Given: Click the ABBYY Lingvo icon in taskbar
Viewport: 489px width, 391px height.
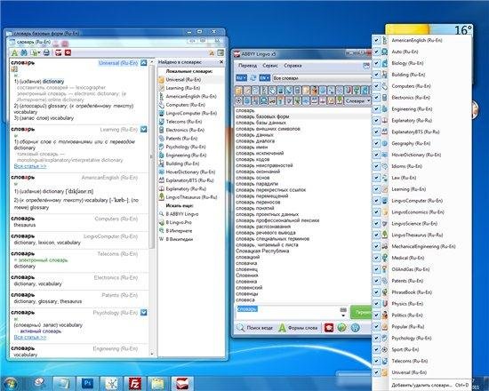Looking at the screenshot, I should pyautogui.click(x=182, y=383).
